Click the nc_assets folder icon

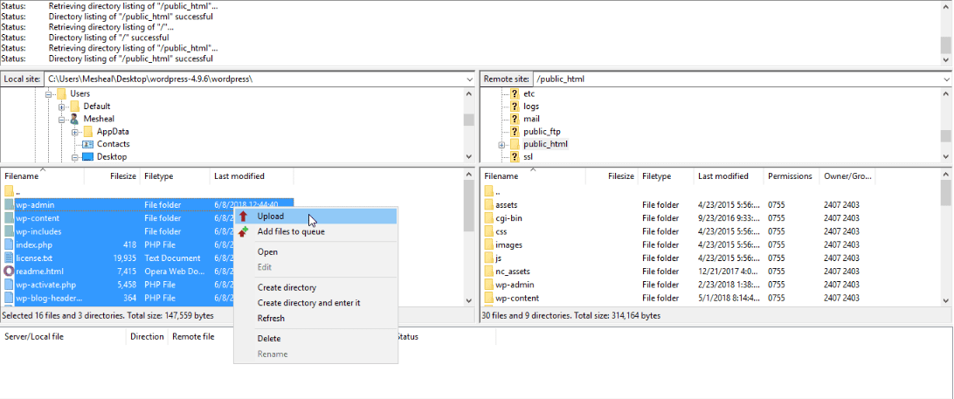tap(489, 272)
